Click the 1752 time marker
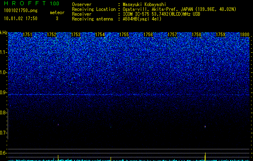This screenshot has width=253, height=161. pyautogui.click(x=51, y=35)
